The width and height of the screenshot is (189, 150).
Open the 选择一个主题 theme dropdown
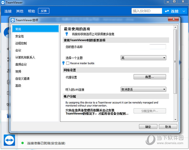[x=143, y=58]
